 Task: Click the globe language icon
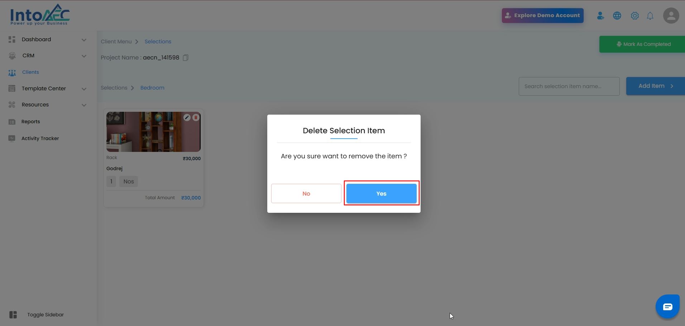tap(617, 16)
